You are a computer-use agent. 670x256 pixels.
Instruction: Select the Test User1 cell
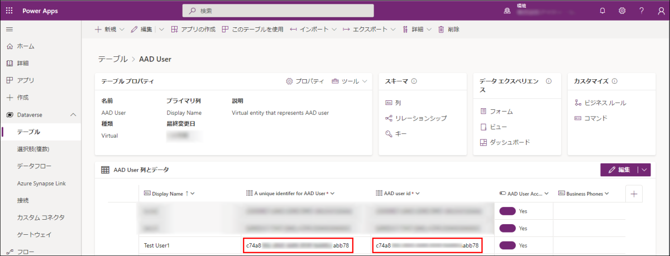point(189,245)
